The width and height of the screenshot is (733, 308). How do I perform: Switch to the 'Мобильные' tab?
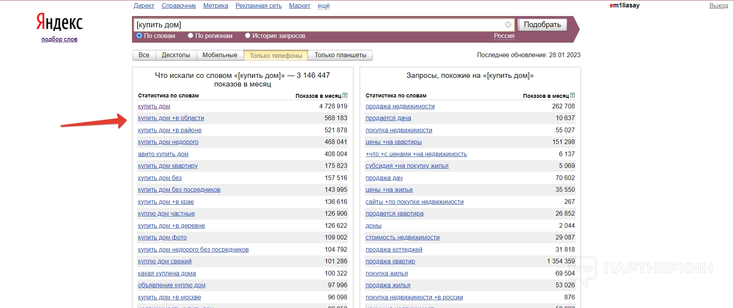[x=220, y=55]
